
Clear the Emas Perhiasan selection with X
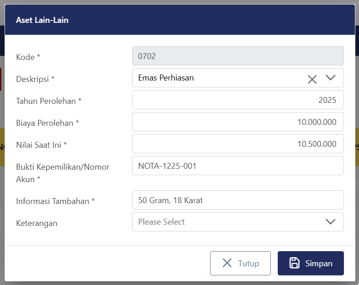click(x=312, y=79)
